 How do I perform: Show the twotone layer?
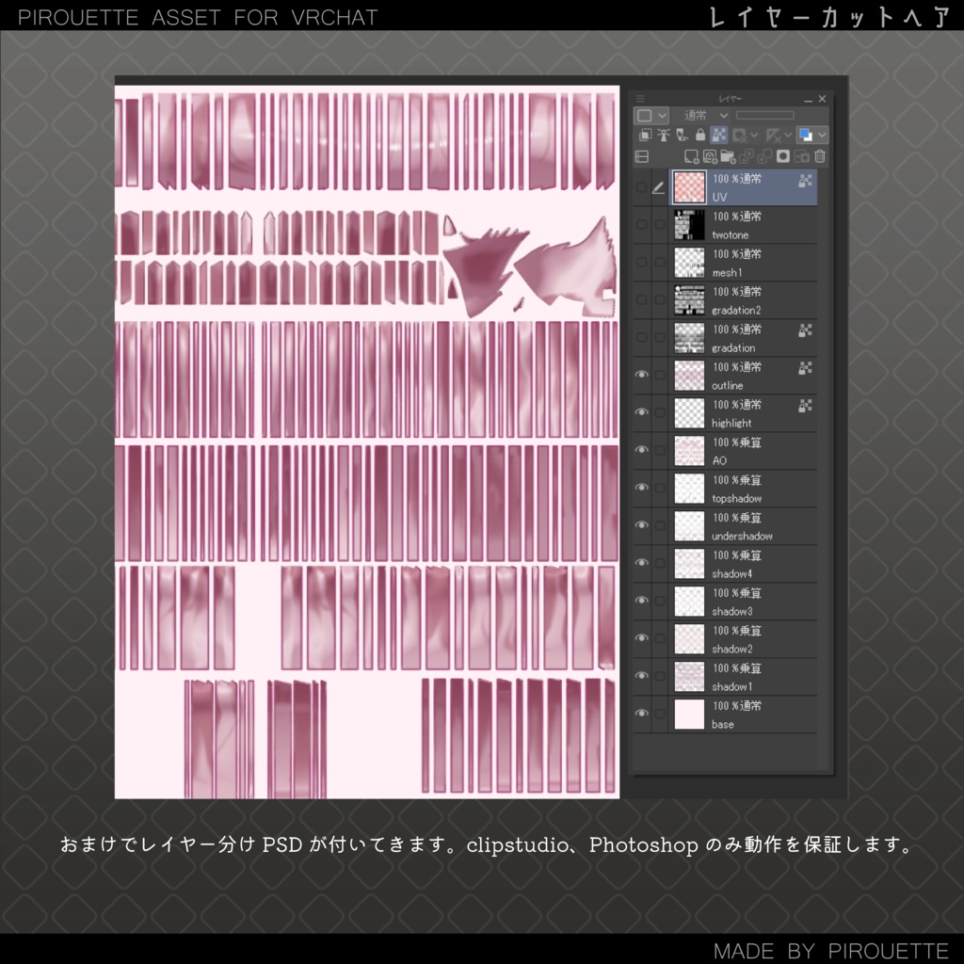point(643,224)
